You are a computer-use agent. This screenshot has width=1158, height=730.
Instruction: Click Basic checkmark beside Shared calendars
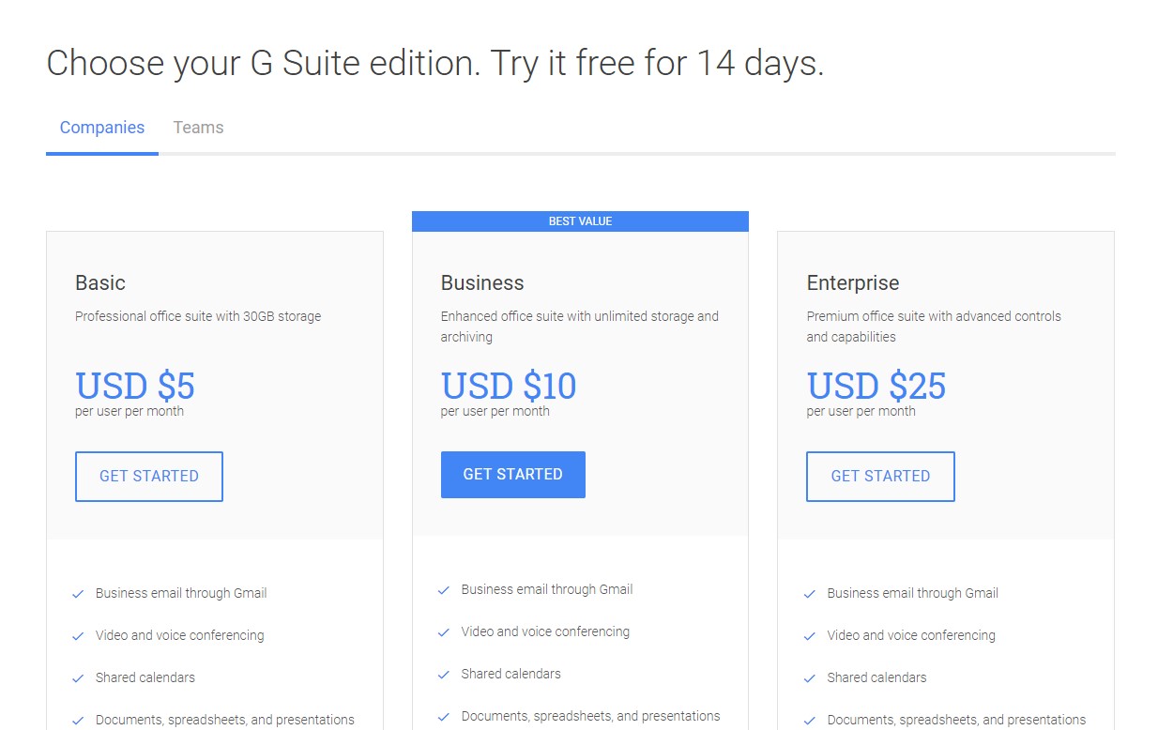click(79, 678)
